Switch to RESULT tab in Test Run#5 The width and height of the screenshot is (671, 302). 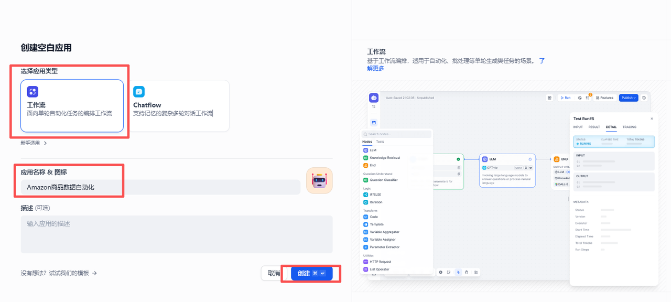[594, 127]
